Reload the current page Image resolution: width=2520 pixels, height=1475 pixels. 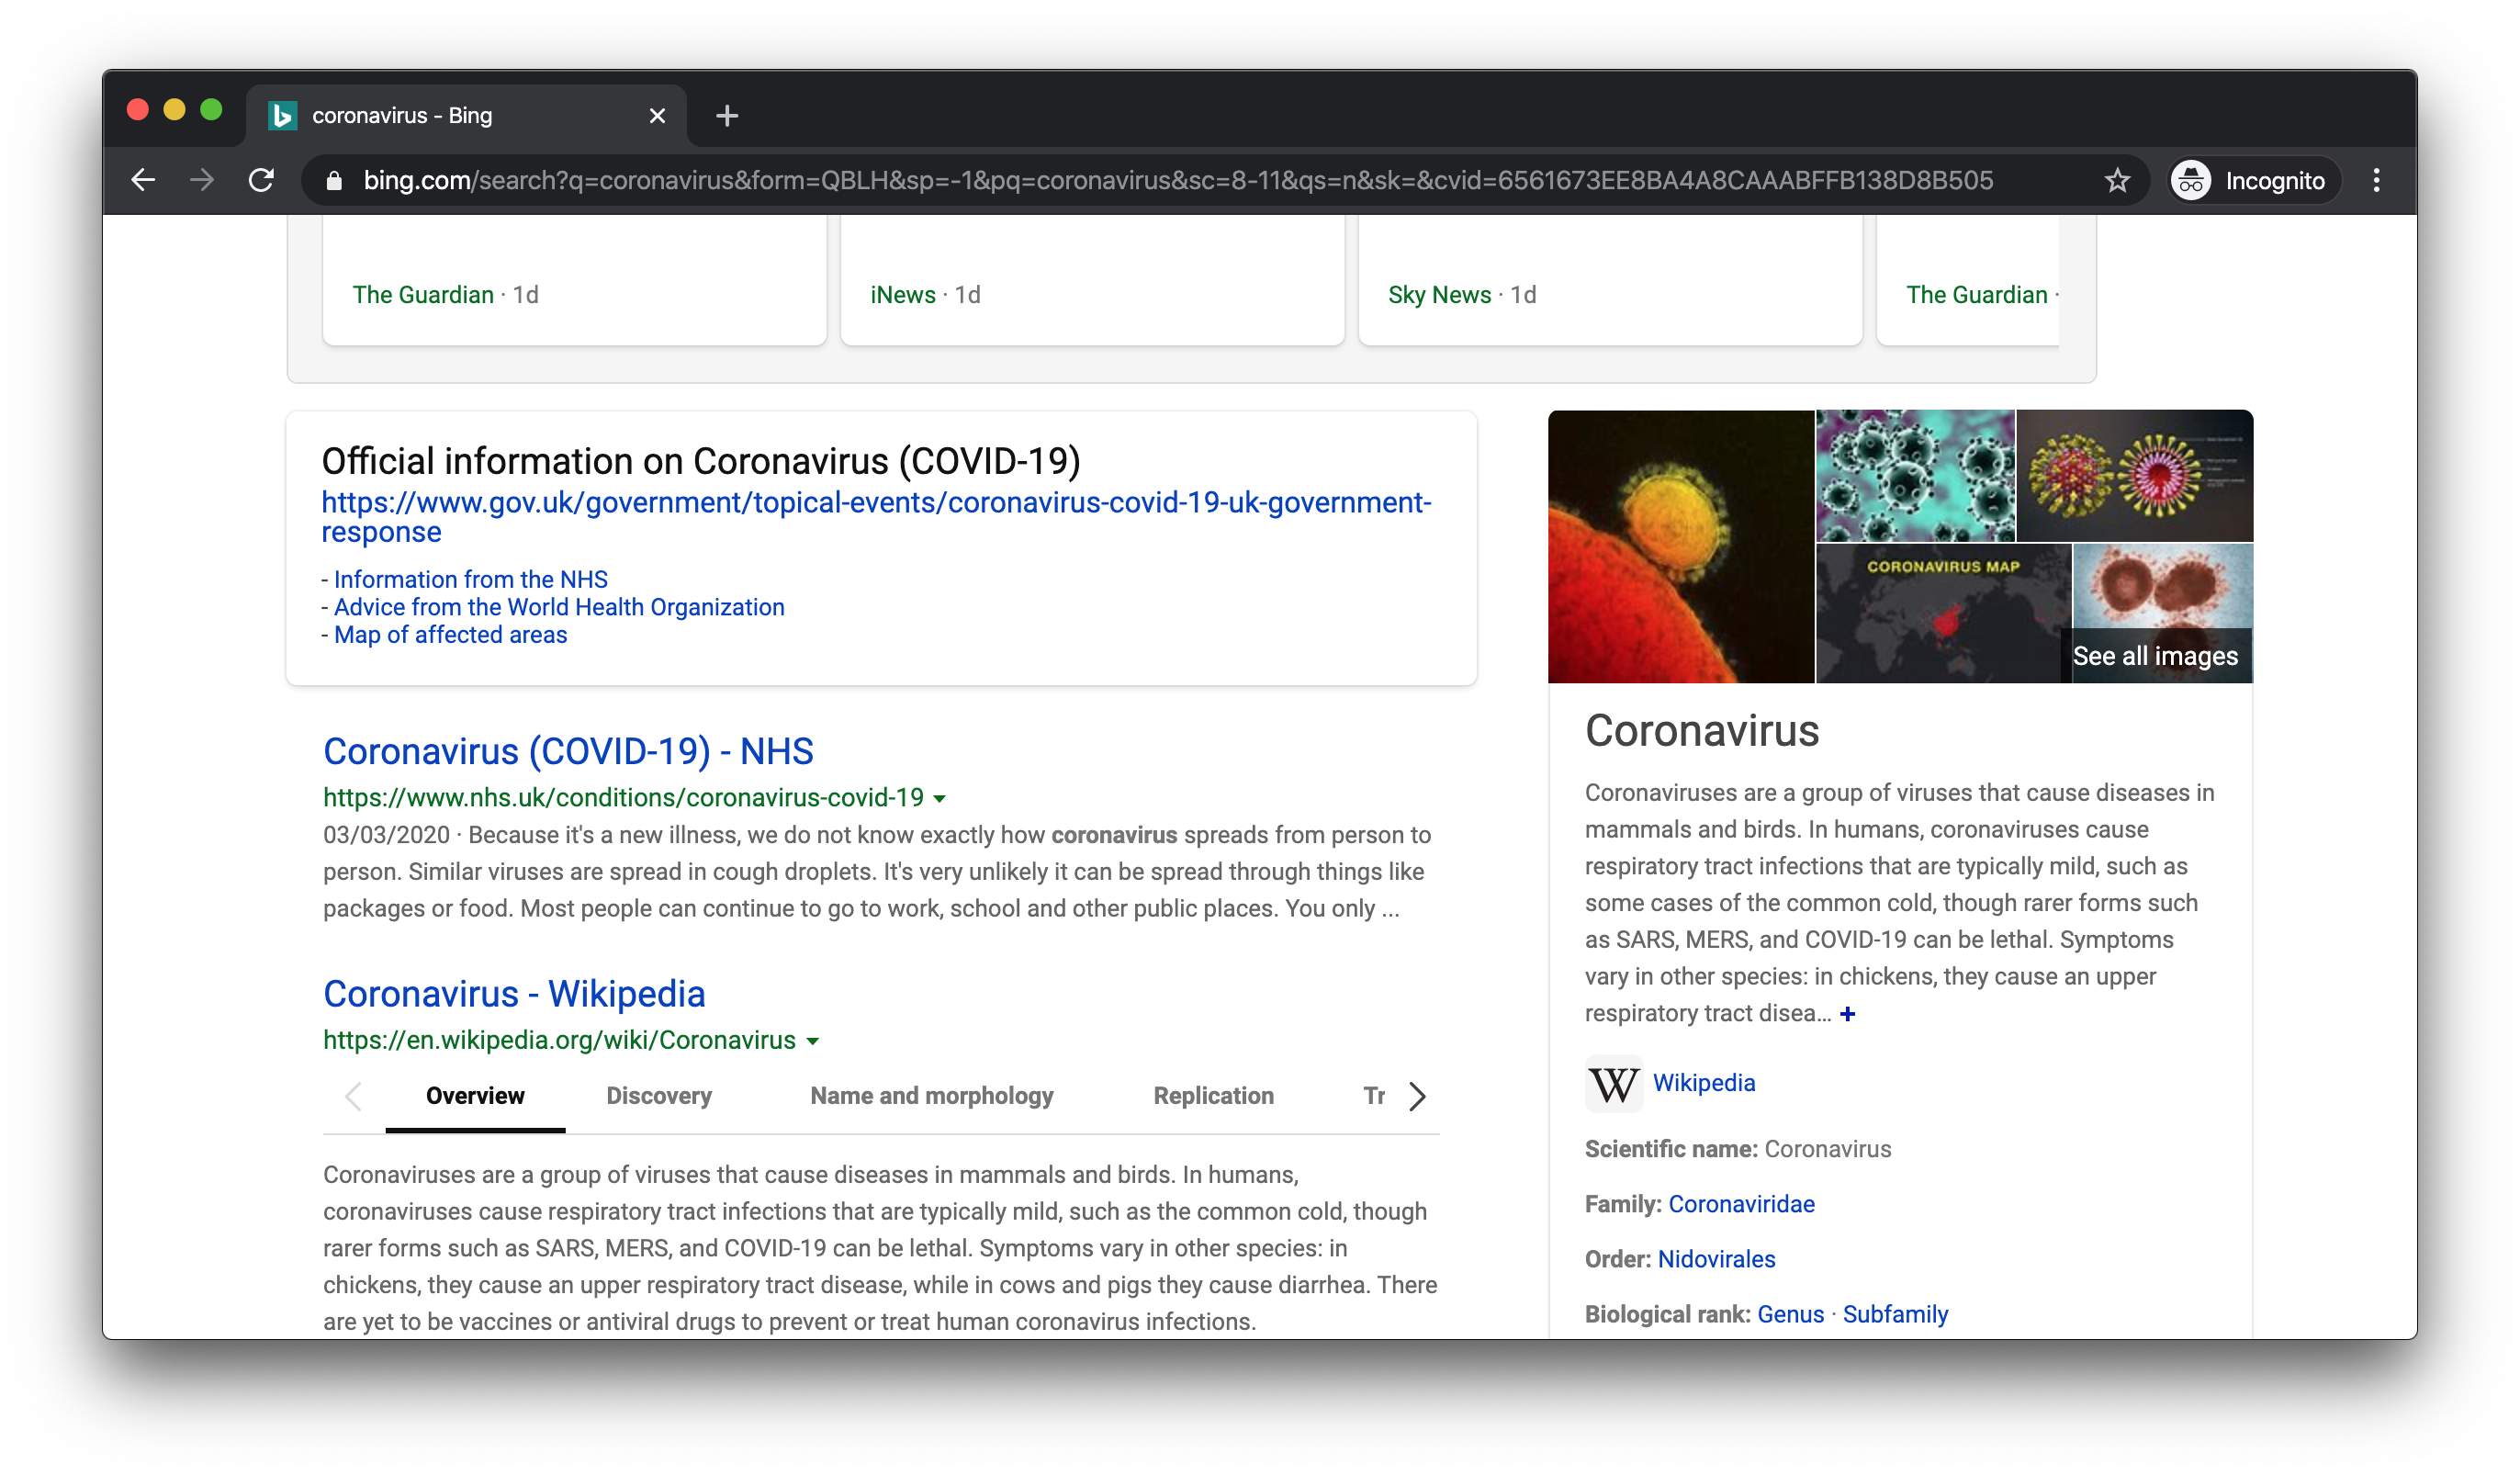[262, 180]
